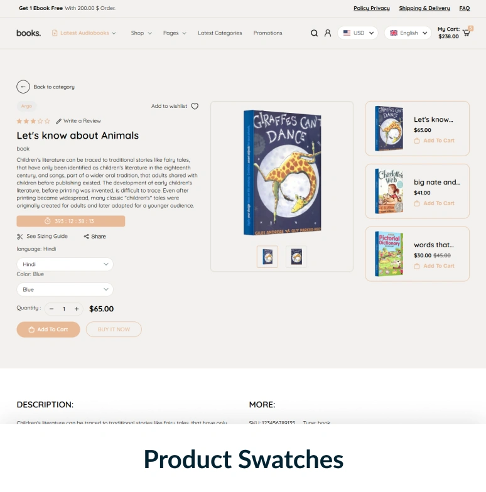Open the Shipping & Delivery link
This screenshot has height=492, width=486.
pos(424,8)
